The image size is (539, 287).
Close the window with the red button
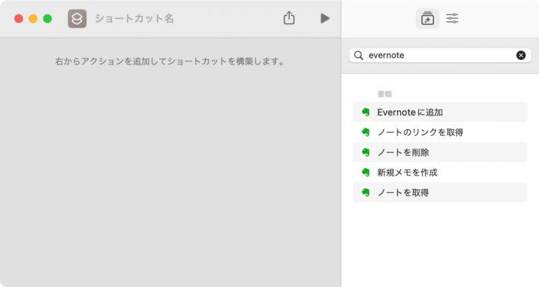click(19, 19)
